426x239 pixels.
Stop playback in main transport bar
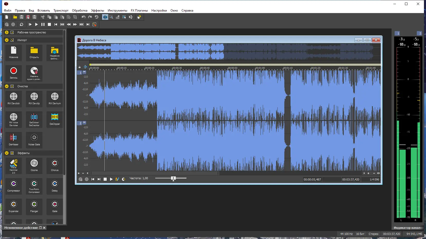pos(49,24)
